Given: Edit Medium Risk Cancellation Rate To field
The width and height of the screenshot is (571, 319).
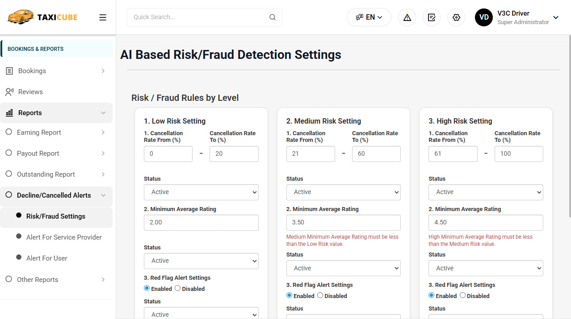Looking at the screenshot, I should coord(376,154).
